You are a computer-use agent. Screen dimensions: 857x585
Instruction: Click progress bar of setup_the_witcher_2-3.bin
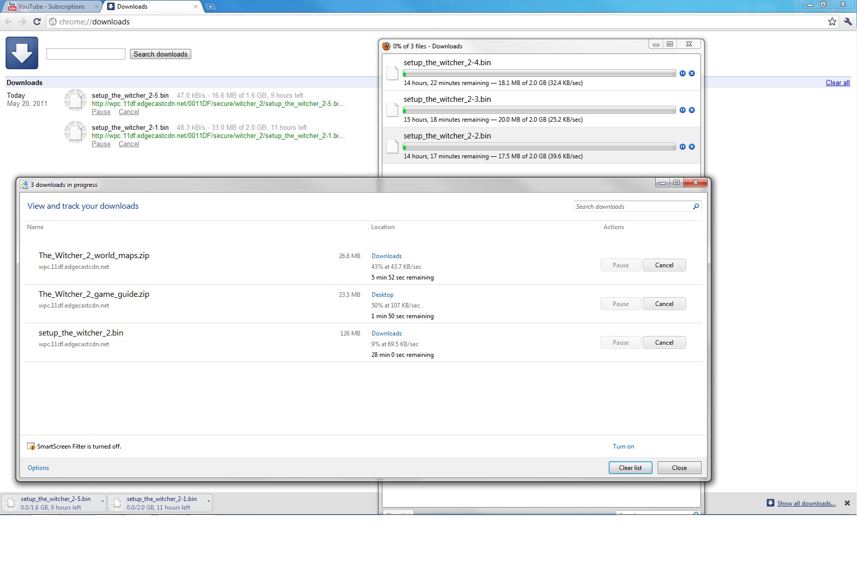click(539, 110)
